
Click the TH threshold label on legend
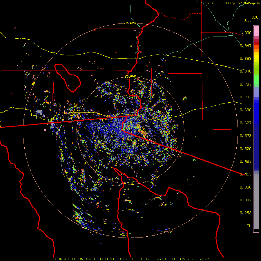coord(249,226)
